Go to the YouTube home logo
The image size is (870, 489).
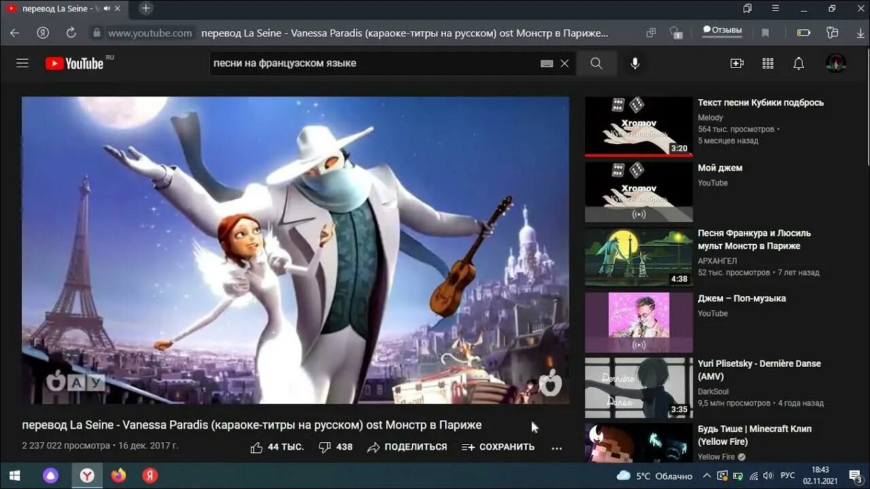[75, 63]
